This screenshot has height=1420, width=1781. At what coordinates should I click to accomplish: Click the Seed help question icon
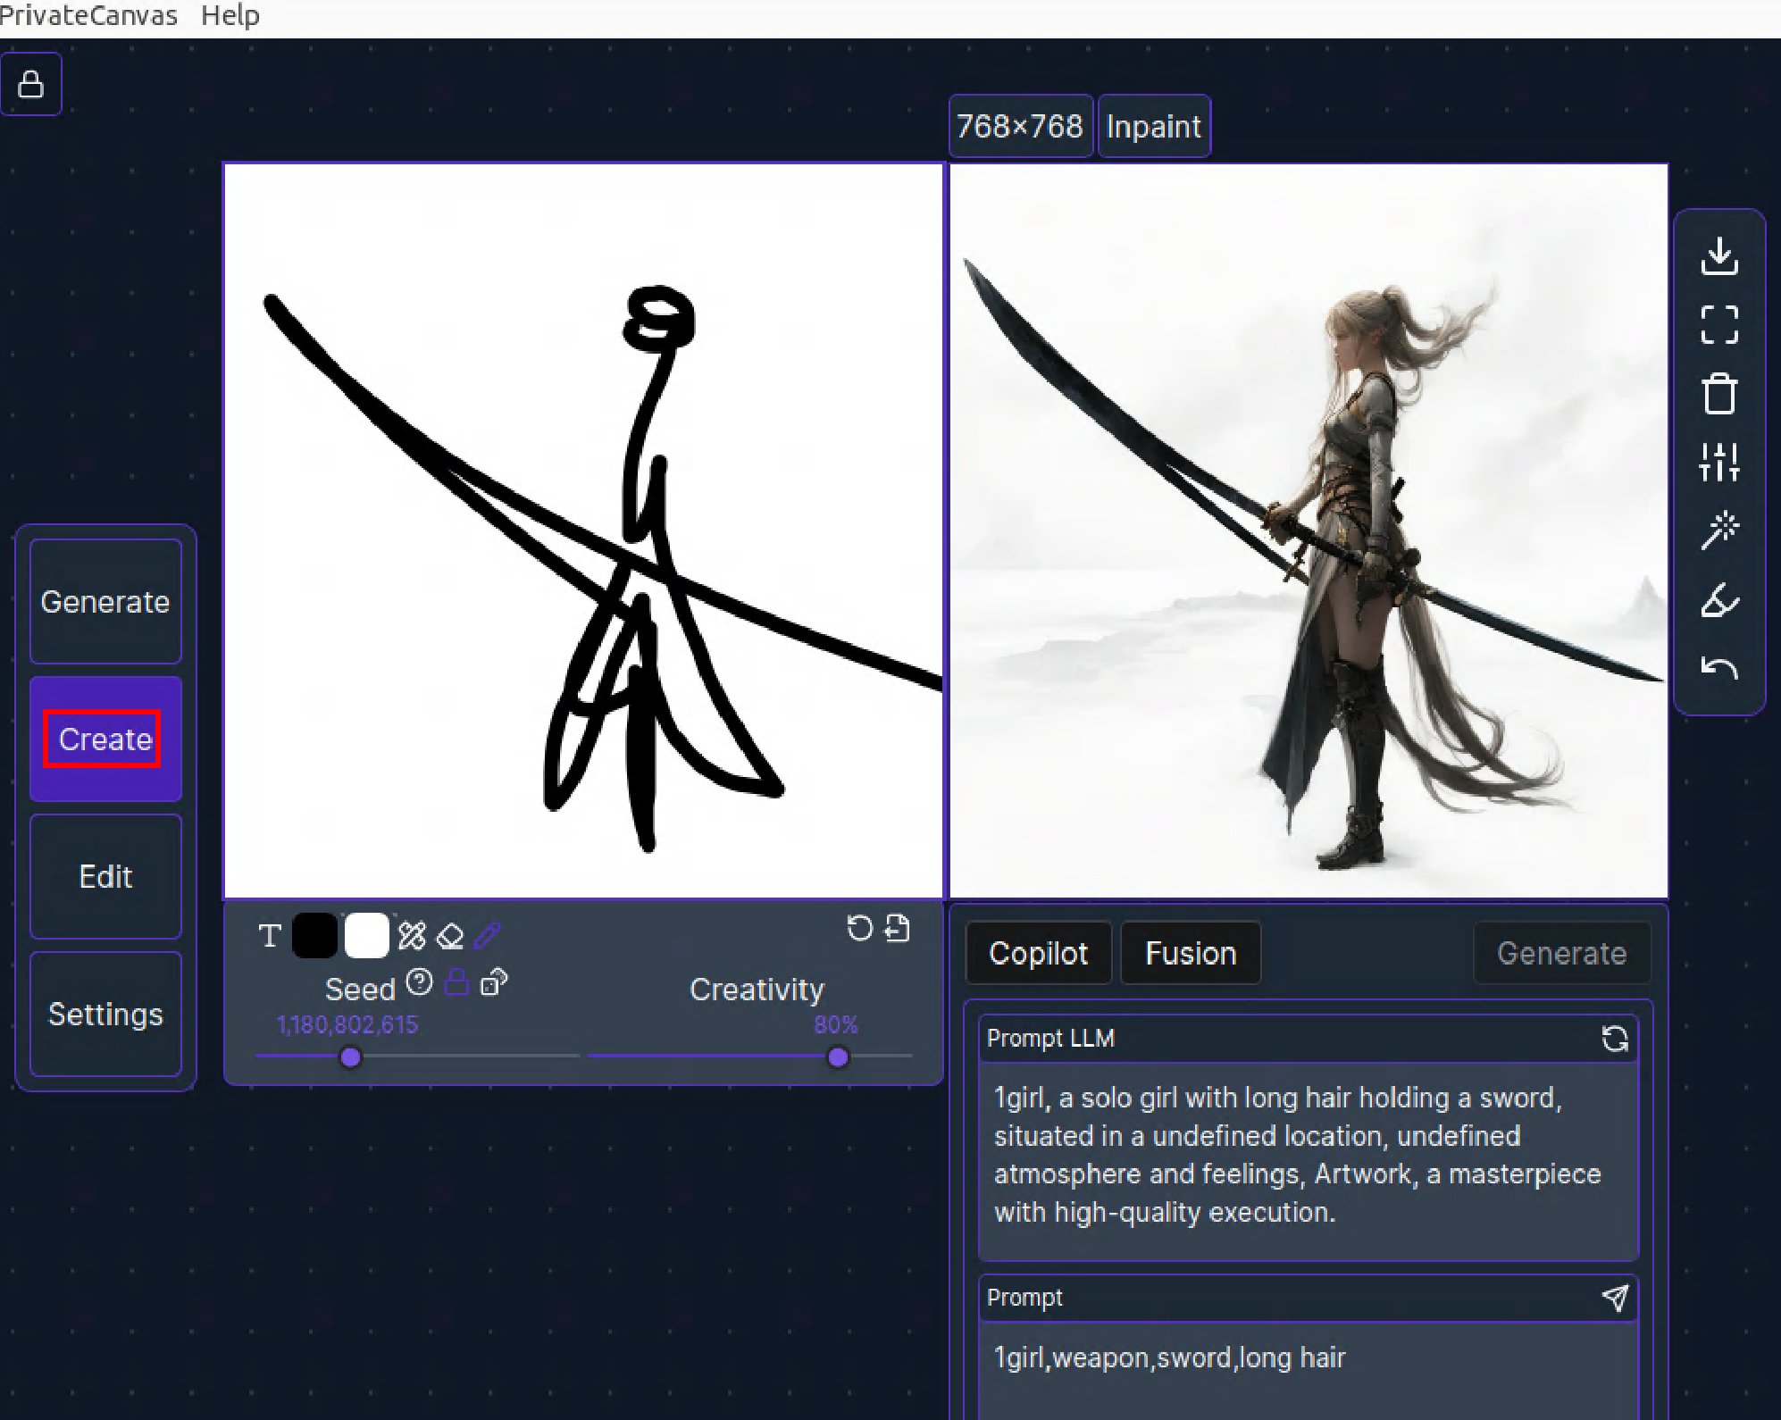coord(419,983)
